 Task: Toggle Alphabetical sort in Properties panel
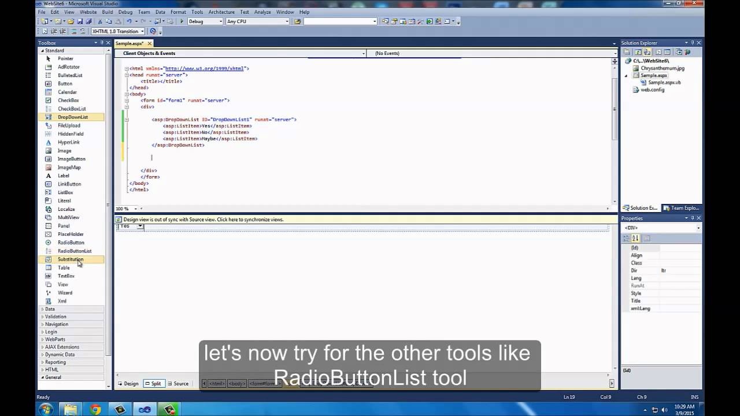click(x=635, y=238)
